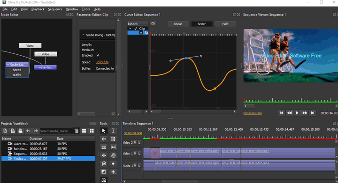338x183 pixels.
Task: Float the Curve Editor panel
Action: [234, 15]
